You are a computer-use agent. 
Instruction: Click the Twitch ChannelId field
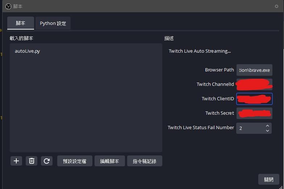254,84
